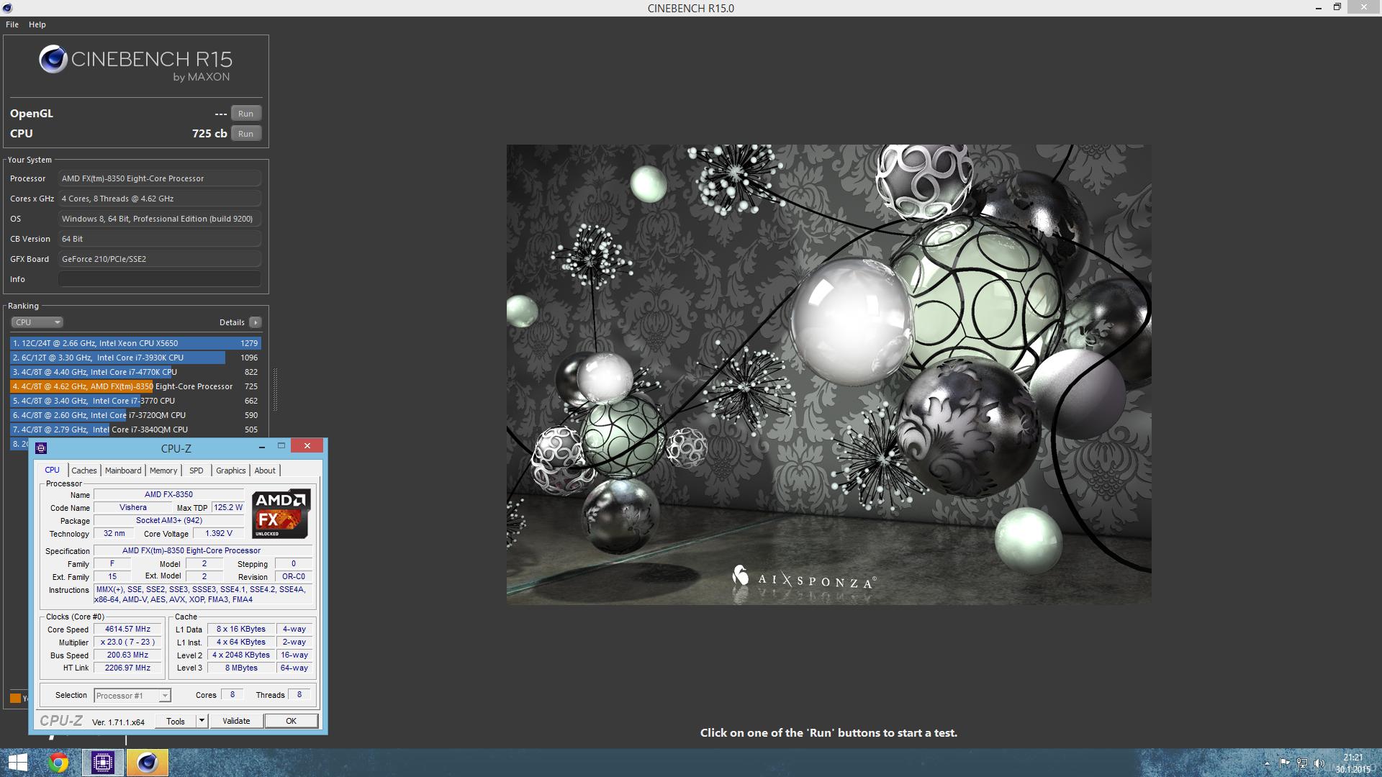Expand ranking Details arrow button
Screen dimensions: 1382x777
coord(255,322)
